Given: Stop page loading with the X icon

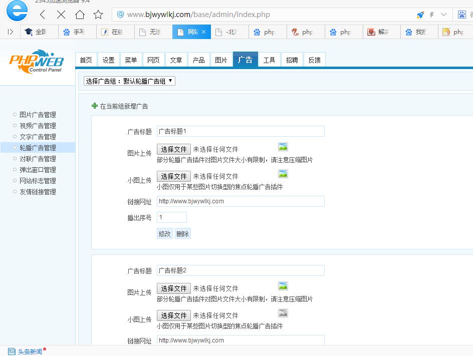Looking at the screenshot, I should [x=61, y=15].
